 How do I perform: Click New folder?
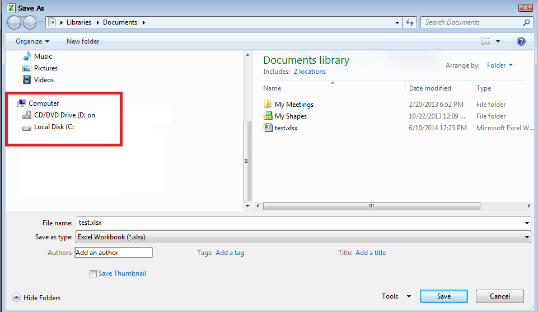(83, 41)
